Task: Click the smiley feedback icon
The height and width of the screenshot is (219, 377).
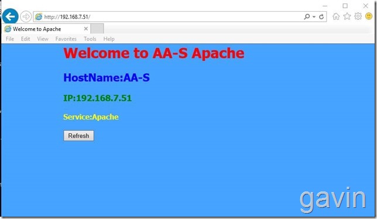Action: pos(369,16)
